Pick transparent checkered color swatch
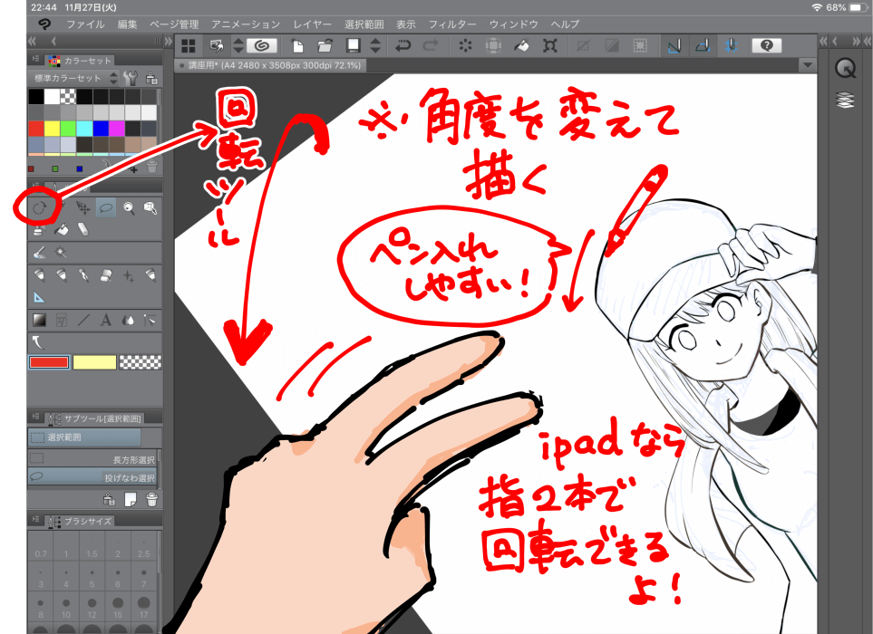The height and width of the screenshot is (634, 873). [141, 362]
